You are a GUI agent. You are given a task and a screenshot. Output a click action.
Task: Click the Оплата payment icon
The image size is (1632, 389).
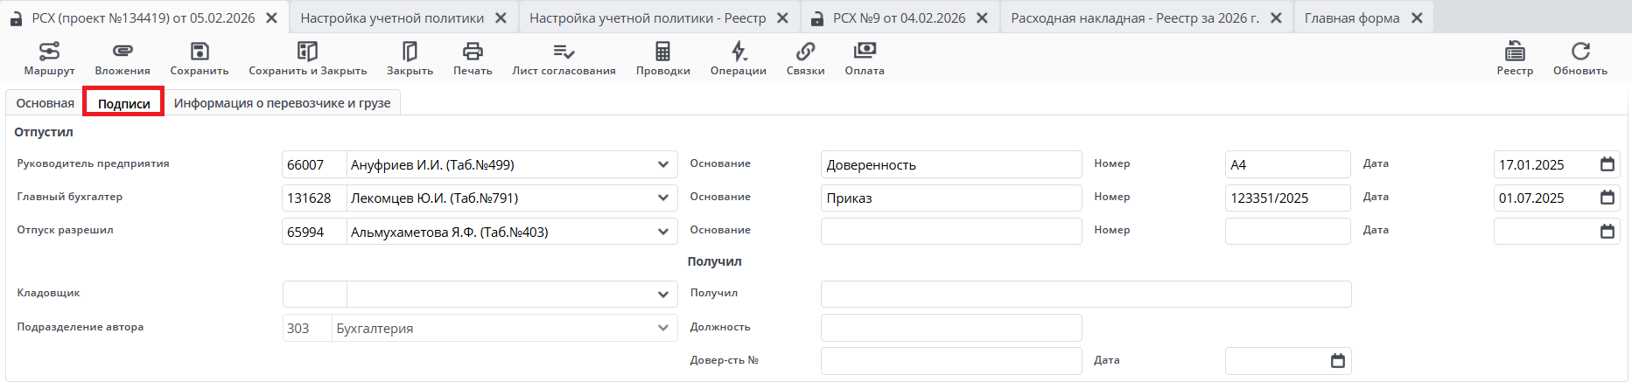(x=865, y=52)
